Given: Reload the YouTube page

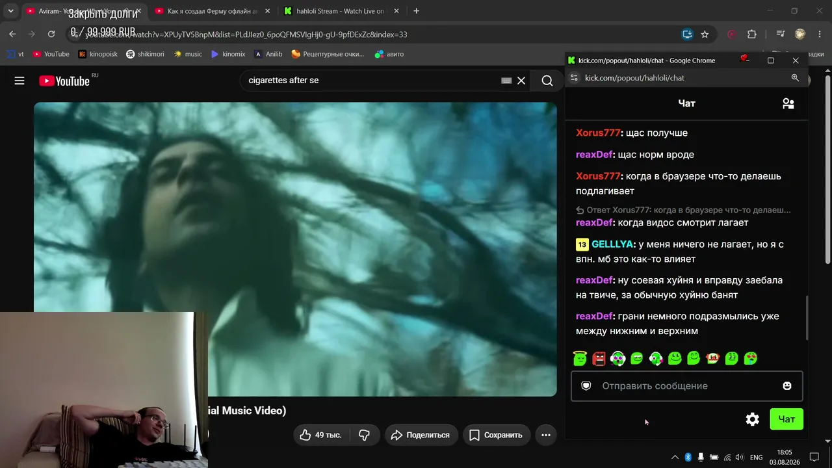Looking at the screenshot, I should [x=50, y=34].
